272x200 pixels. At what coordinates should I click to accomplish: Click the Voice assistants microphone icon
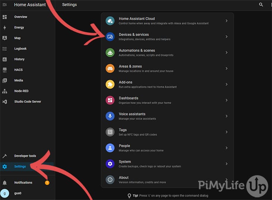(110, 116)
